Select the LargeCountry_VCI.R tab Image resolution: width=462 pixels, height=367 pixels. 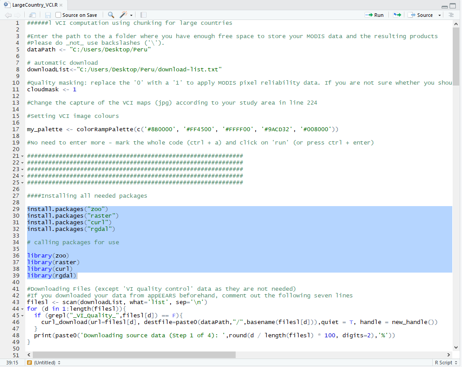tap(32, 5)
